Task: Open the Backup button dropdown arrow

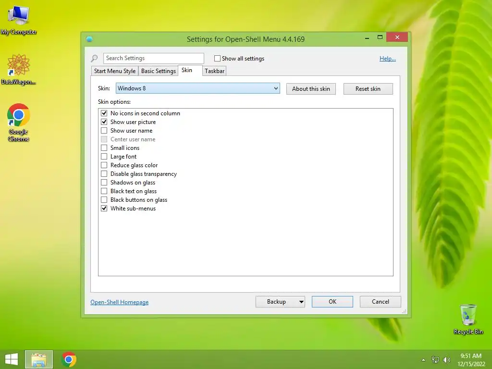Action: (301, 302)
